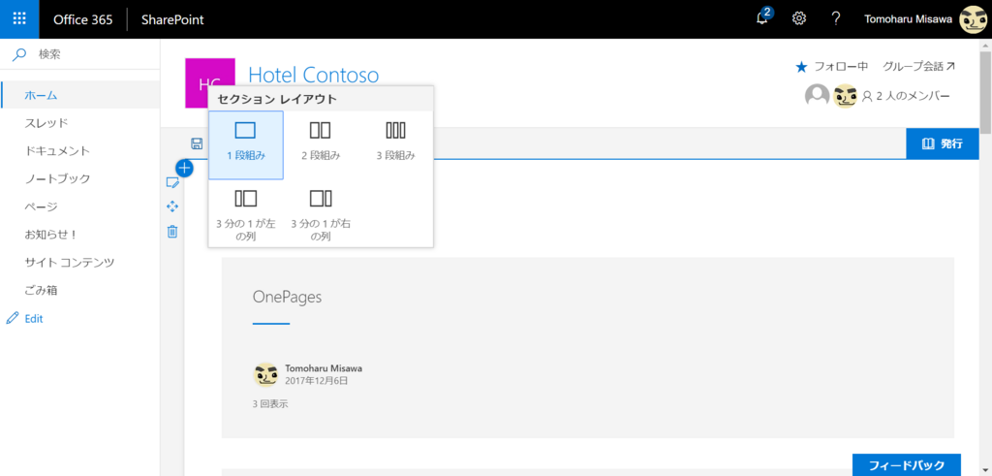
Task: Click the フィードバック button
Action: (x=907, y=465)
